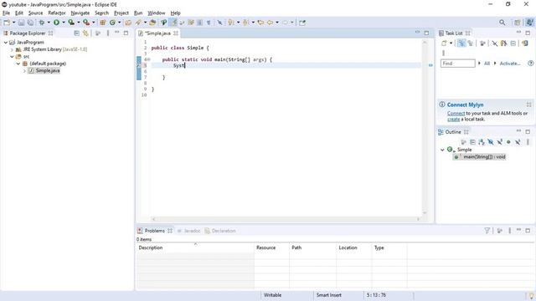This screenshot has height=301, width=536.
Task: Click the New file toolbar icon
Action: coord(7,23)
